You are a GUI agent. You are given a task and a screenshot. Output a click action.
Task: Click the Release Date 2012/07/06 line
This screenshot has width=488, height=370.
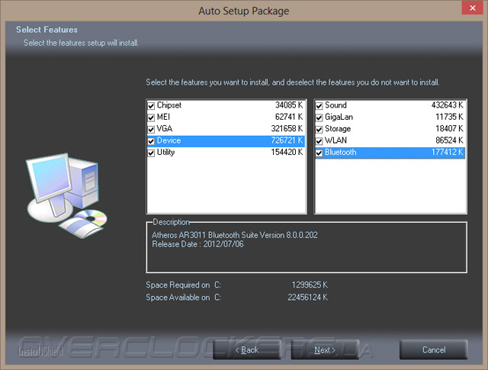pos(197,244)
